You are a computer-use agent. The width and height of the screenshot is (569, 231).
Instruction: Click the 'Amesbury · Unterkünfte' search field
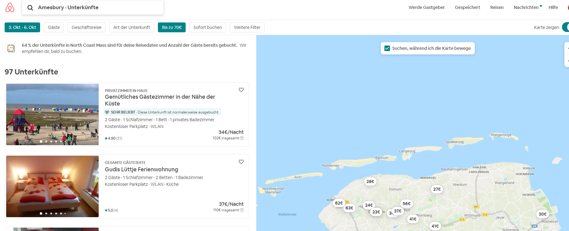click(x=93, y=8)
